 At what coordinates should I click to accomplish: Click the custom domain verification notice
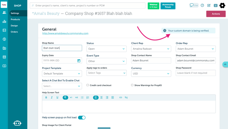(x=189, y=31)
